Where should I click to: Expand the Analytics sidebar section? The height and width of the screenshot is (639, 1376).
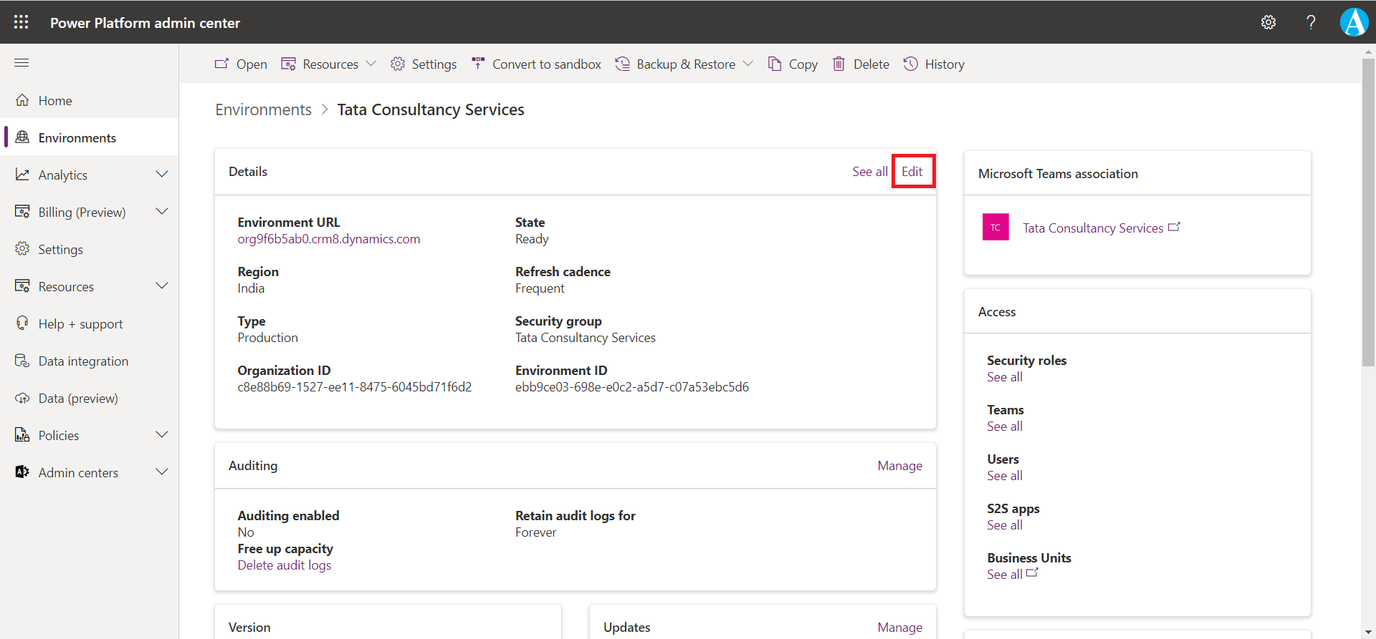pyautogui.click(x=162, y=175)
